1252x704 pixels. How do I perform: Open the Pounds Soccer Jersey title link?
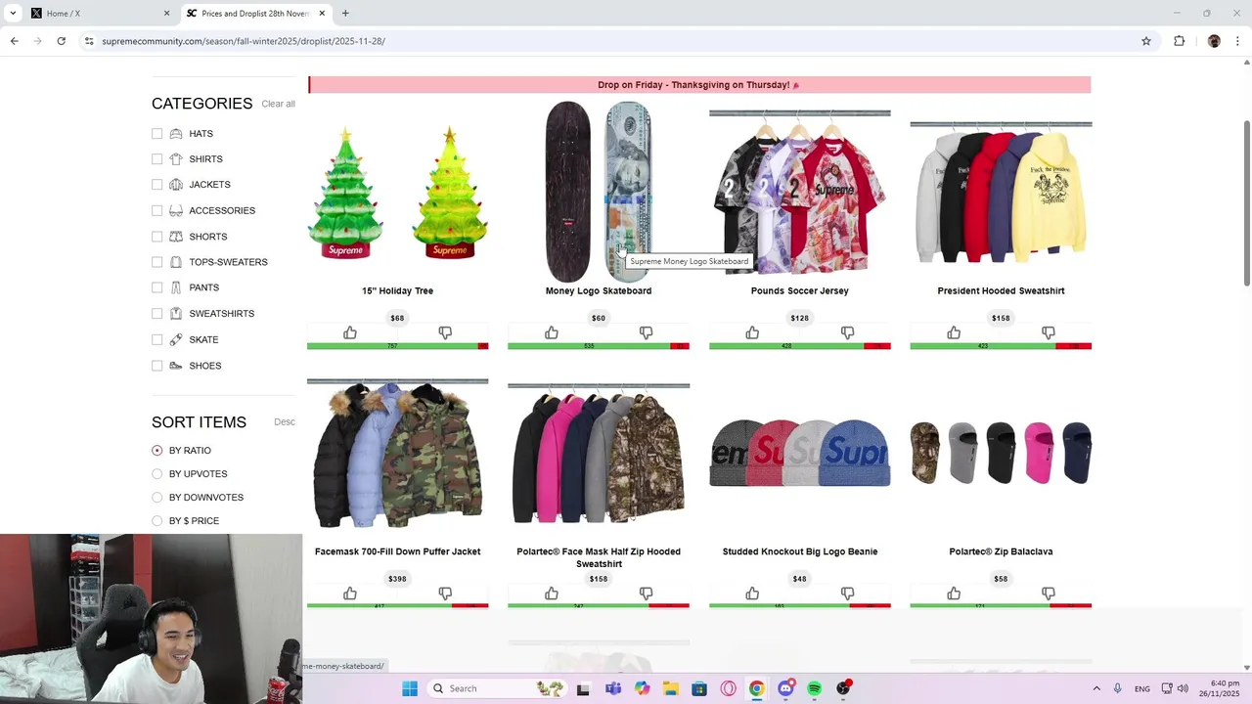point(799,290)
